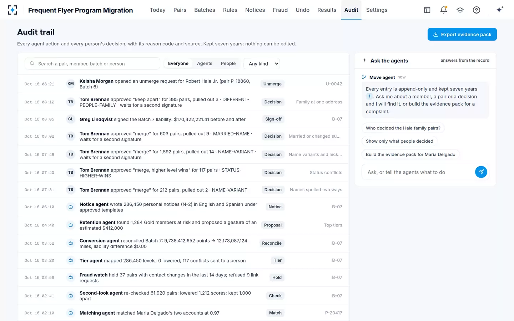Screen dimensions: 514x321
Task: Go to the Fraud tab
Action: (x=280, y=10)
